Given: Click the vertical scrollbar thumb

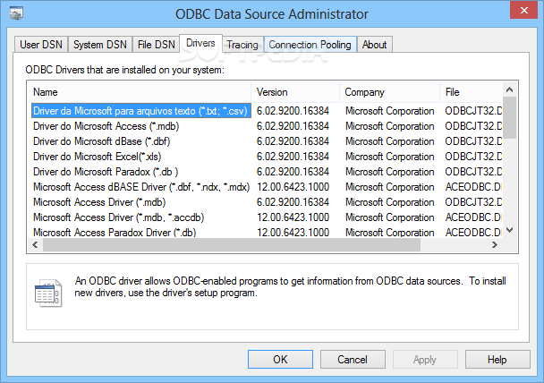Looking at the screenshot, I should pyautogui.click(x=510, y=118).
